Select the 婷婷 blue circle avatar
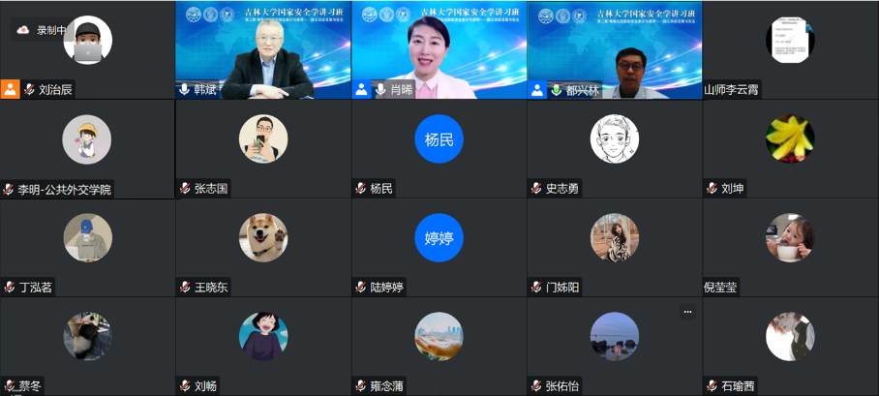879x396 pixels. [x=439, y=238]
